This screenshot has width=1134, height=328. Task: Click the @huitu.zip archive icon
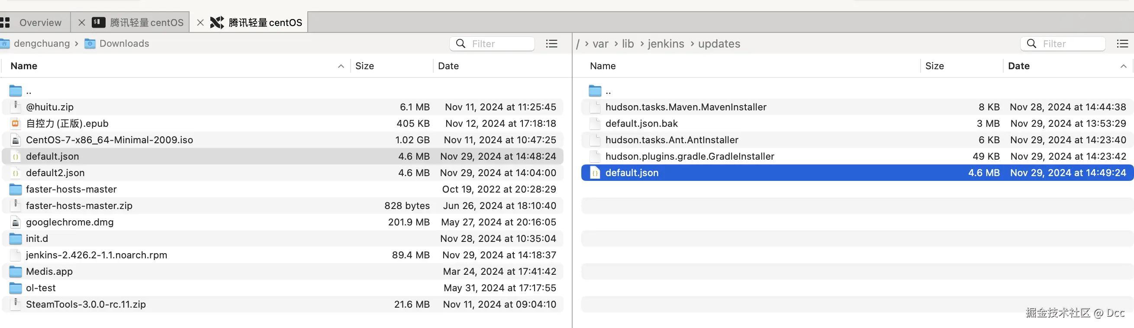coord(16,107)
